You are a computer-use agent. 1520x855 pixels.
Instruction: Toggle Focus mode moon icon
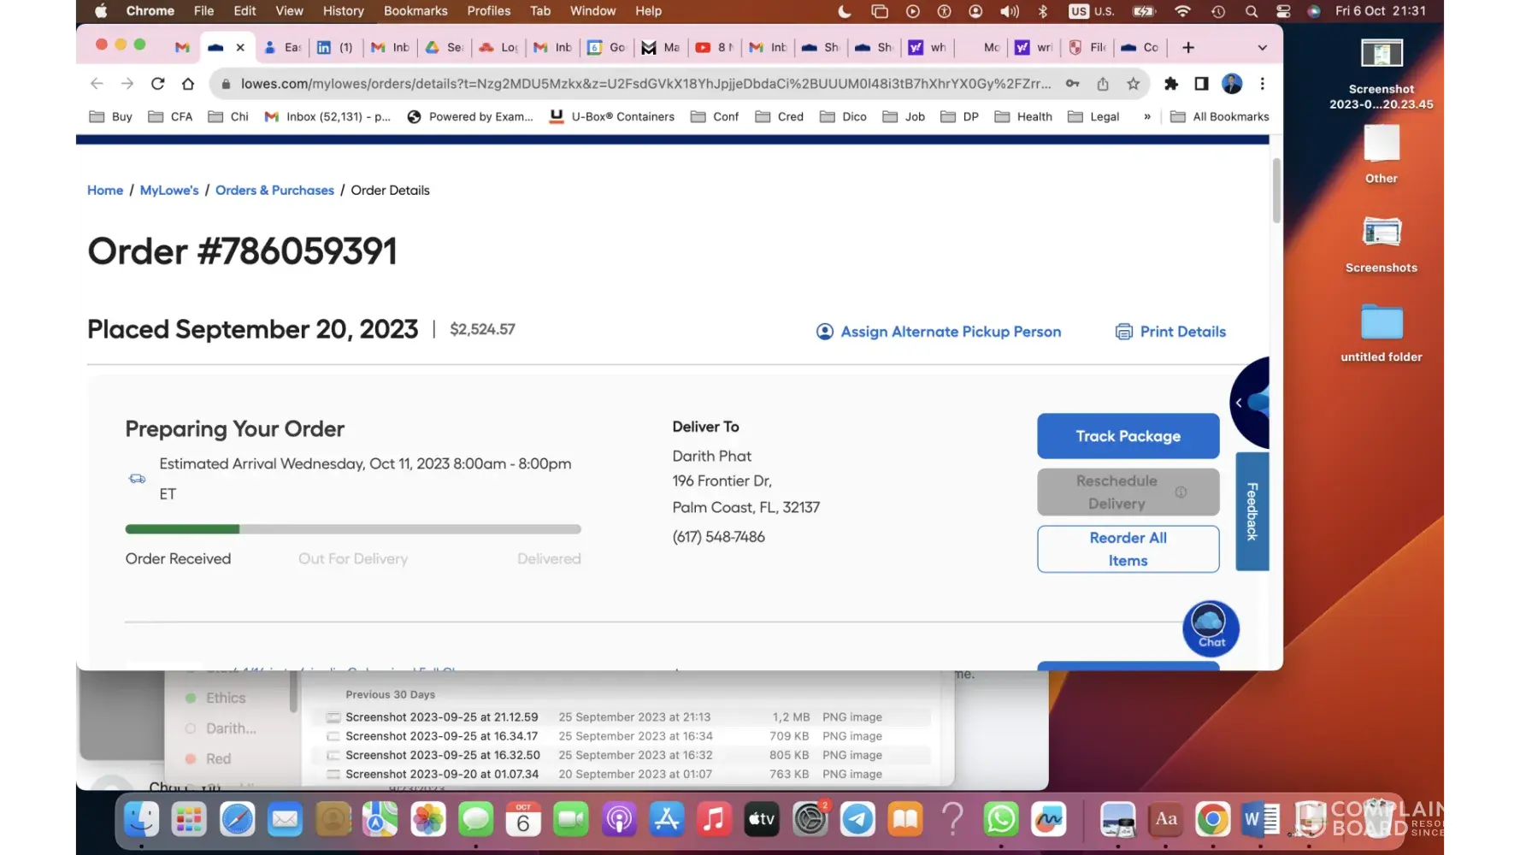pyautogui.click(x=845, y=11)
